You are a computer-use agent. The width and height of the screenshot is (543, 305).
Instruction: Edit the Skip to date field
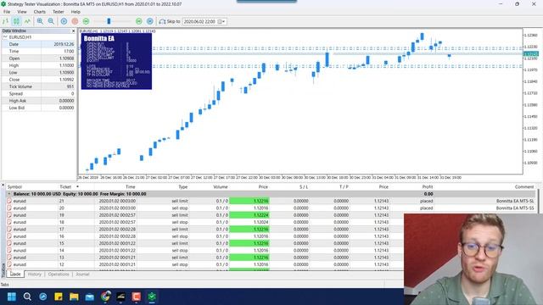(200, 21)
